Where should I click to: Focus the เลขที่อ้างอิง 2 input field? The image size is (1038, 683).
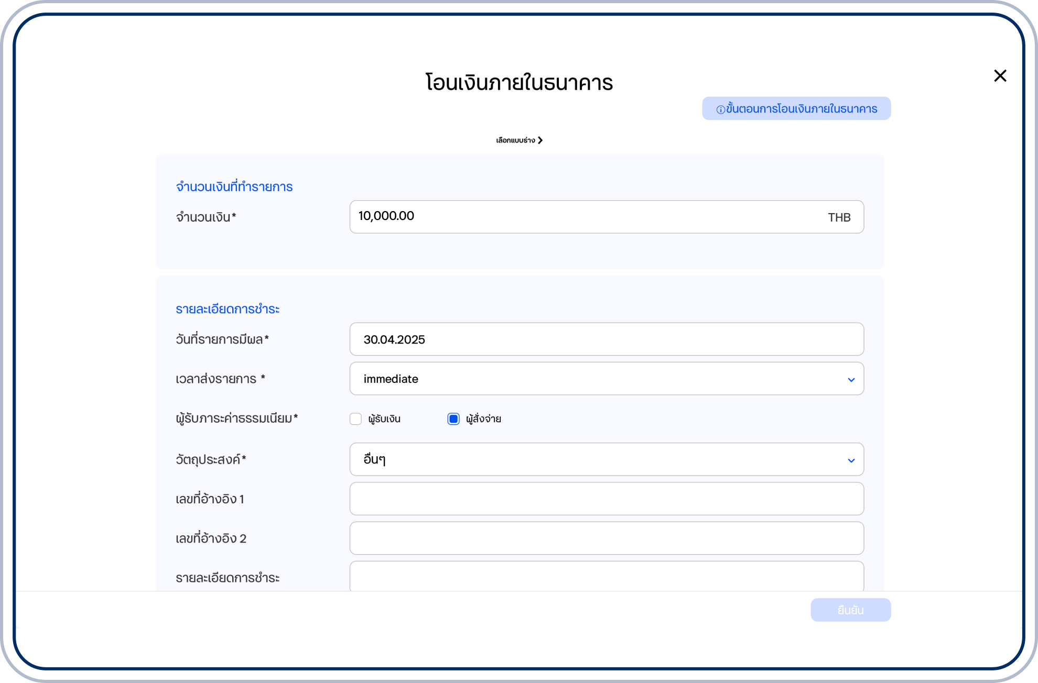(x=605, y=538)
